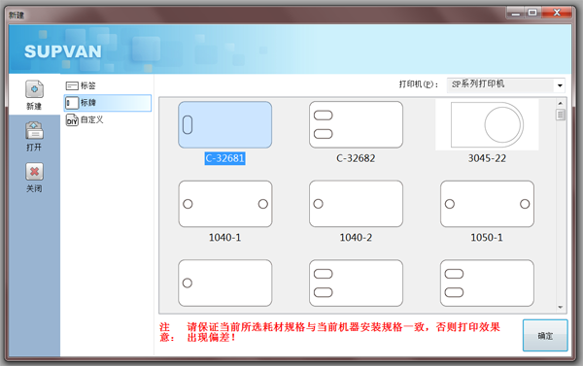
Task: Click the 3045-22 name label
Action: pos(487,158)
